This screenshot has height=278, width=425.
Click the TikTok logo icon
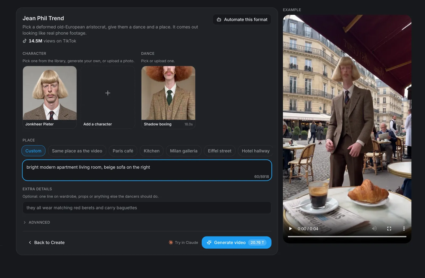pos(25,41)
